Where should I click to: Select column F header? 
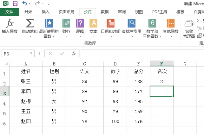coord(162,64)
